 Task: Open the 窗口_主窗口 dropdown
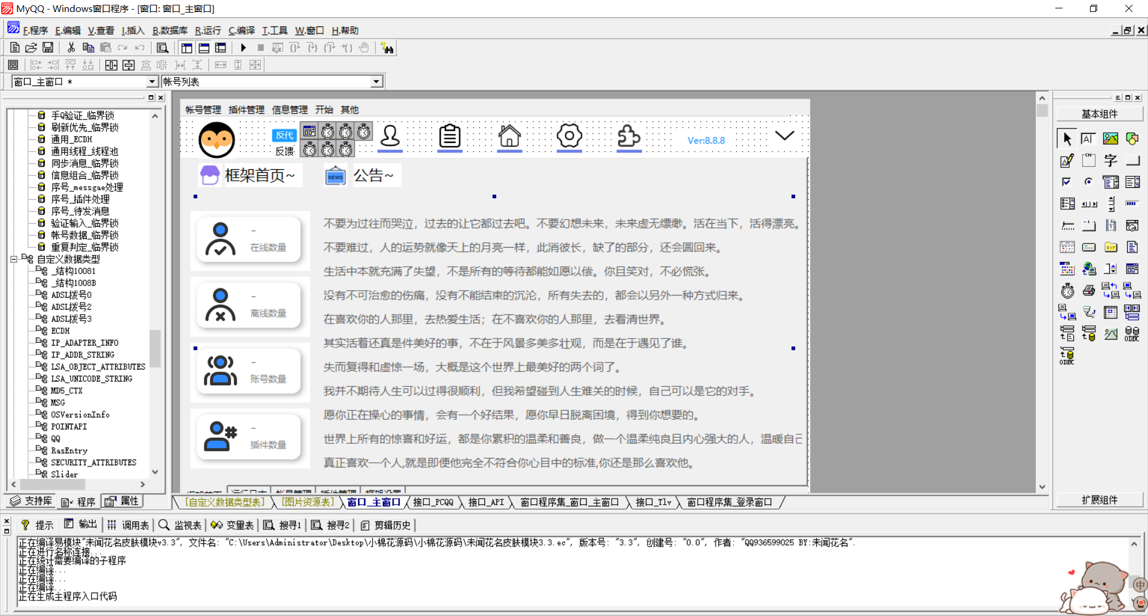tap(152, 81)
